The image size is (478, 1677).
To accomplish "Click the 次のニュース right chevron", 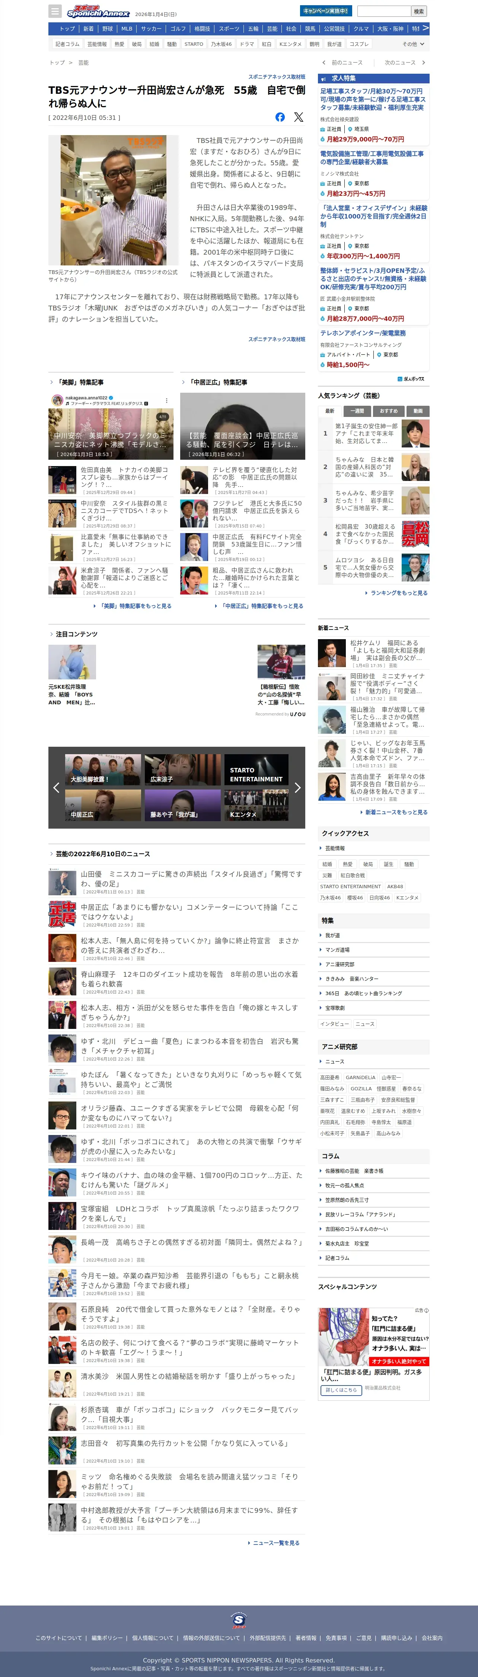I will pyautogui.click(x=423, y=63).
